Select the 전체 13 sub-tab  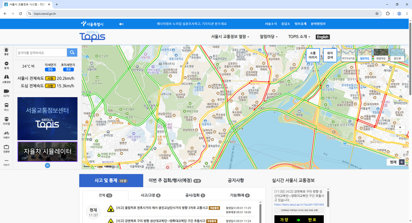[x=105, y=195]
